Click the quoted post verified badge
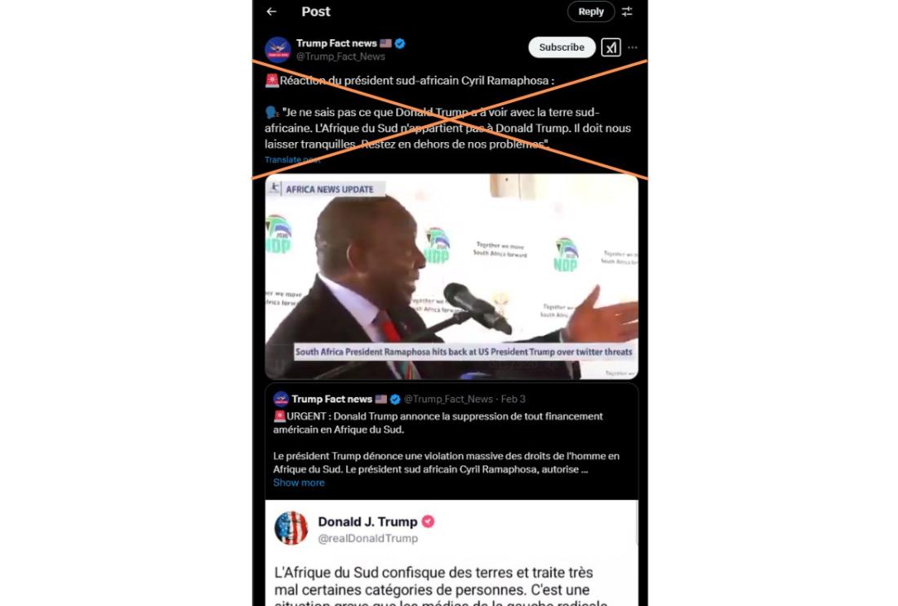898x606 pixels. point(395,399)
